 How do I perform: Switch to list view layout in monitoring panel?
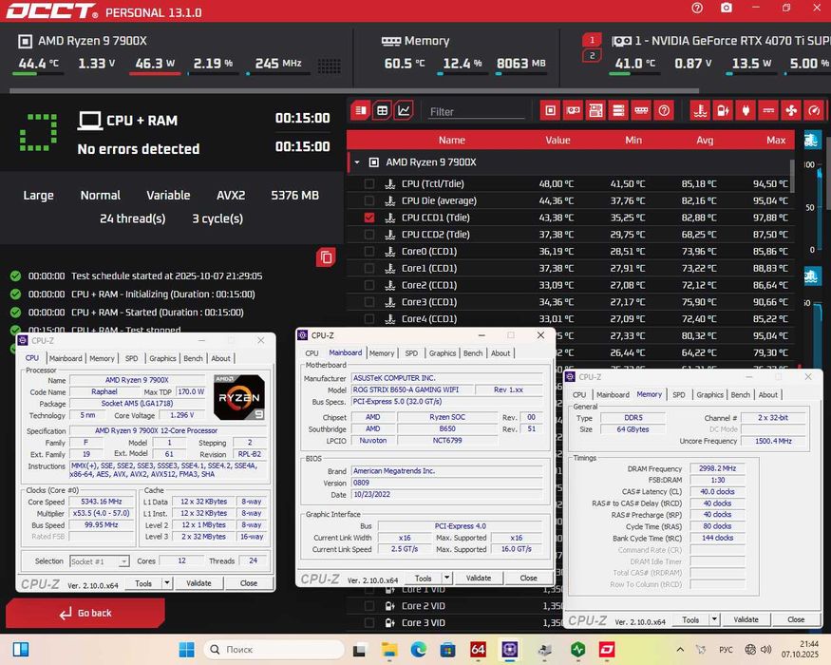(x=361, y=111)
